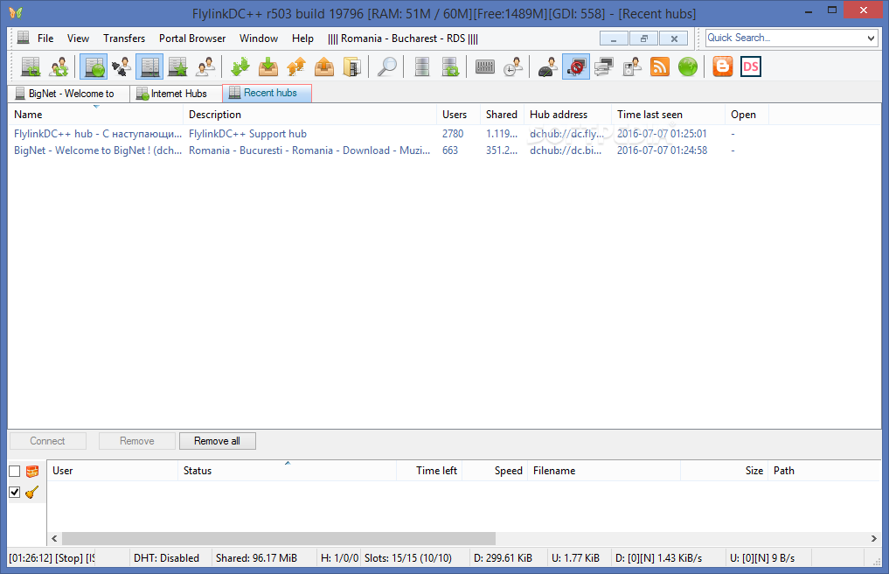Click the plain grey server stack icon
The width and height of the screenshot is (889, 574).
pos(422,67)
